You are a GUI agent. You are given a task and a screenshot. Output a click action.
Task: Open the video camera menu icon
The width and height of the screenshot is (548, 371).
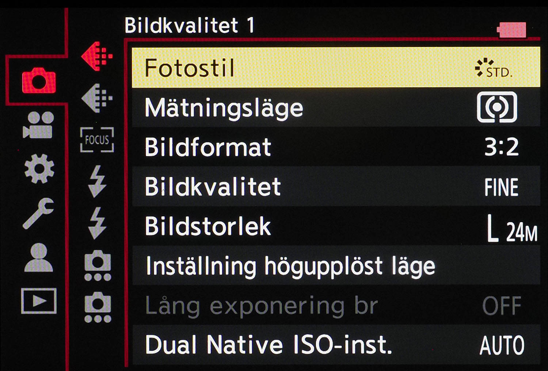[x=38, y=125]
